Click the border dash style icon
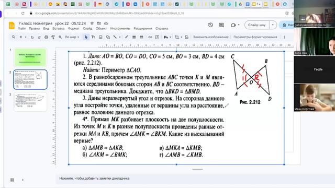335x188 pixels. coord(141,37)
